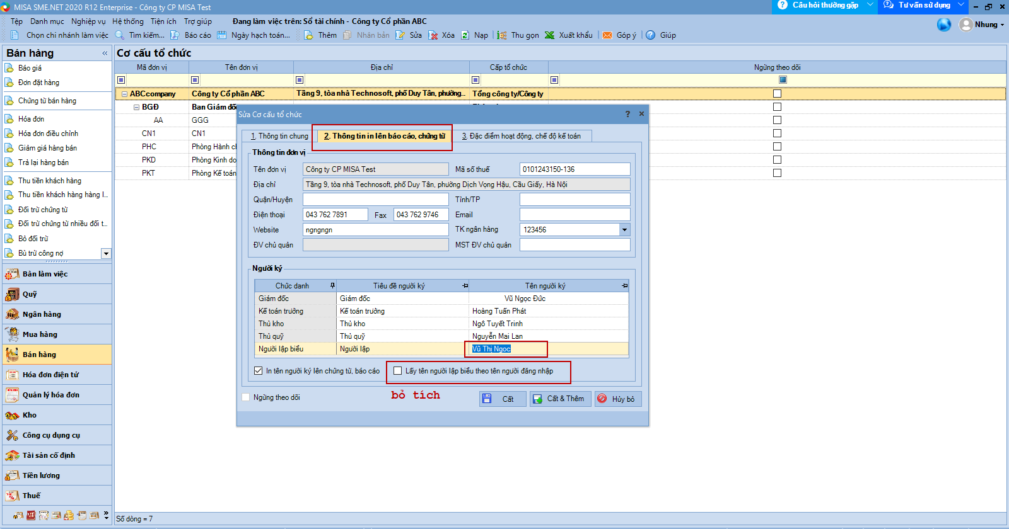Click the Nạp reload toolbar button
Image resolution: width=1009 pixels, height=529 pixels.
coord(474,35)
